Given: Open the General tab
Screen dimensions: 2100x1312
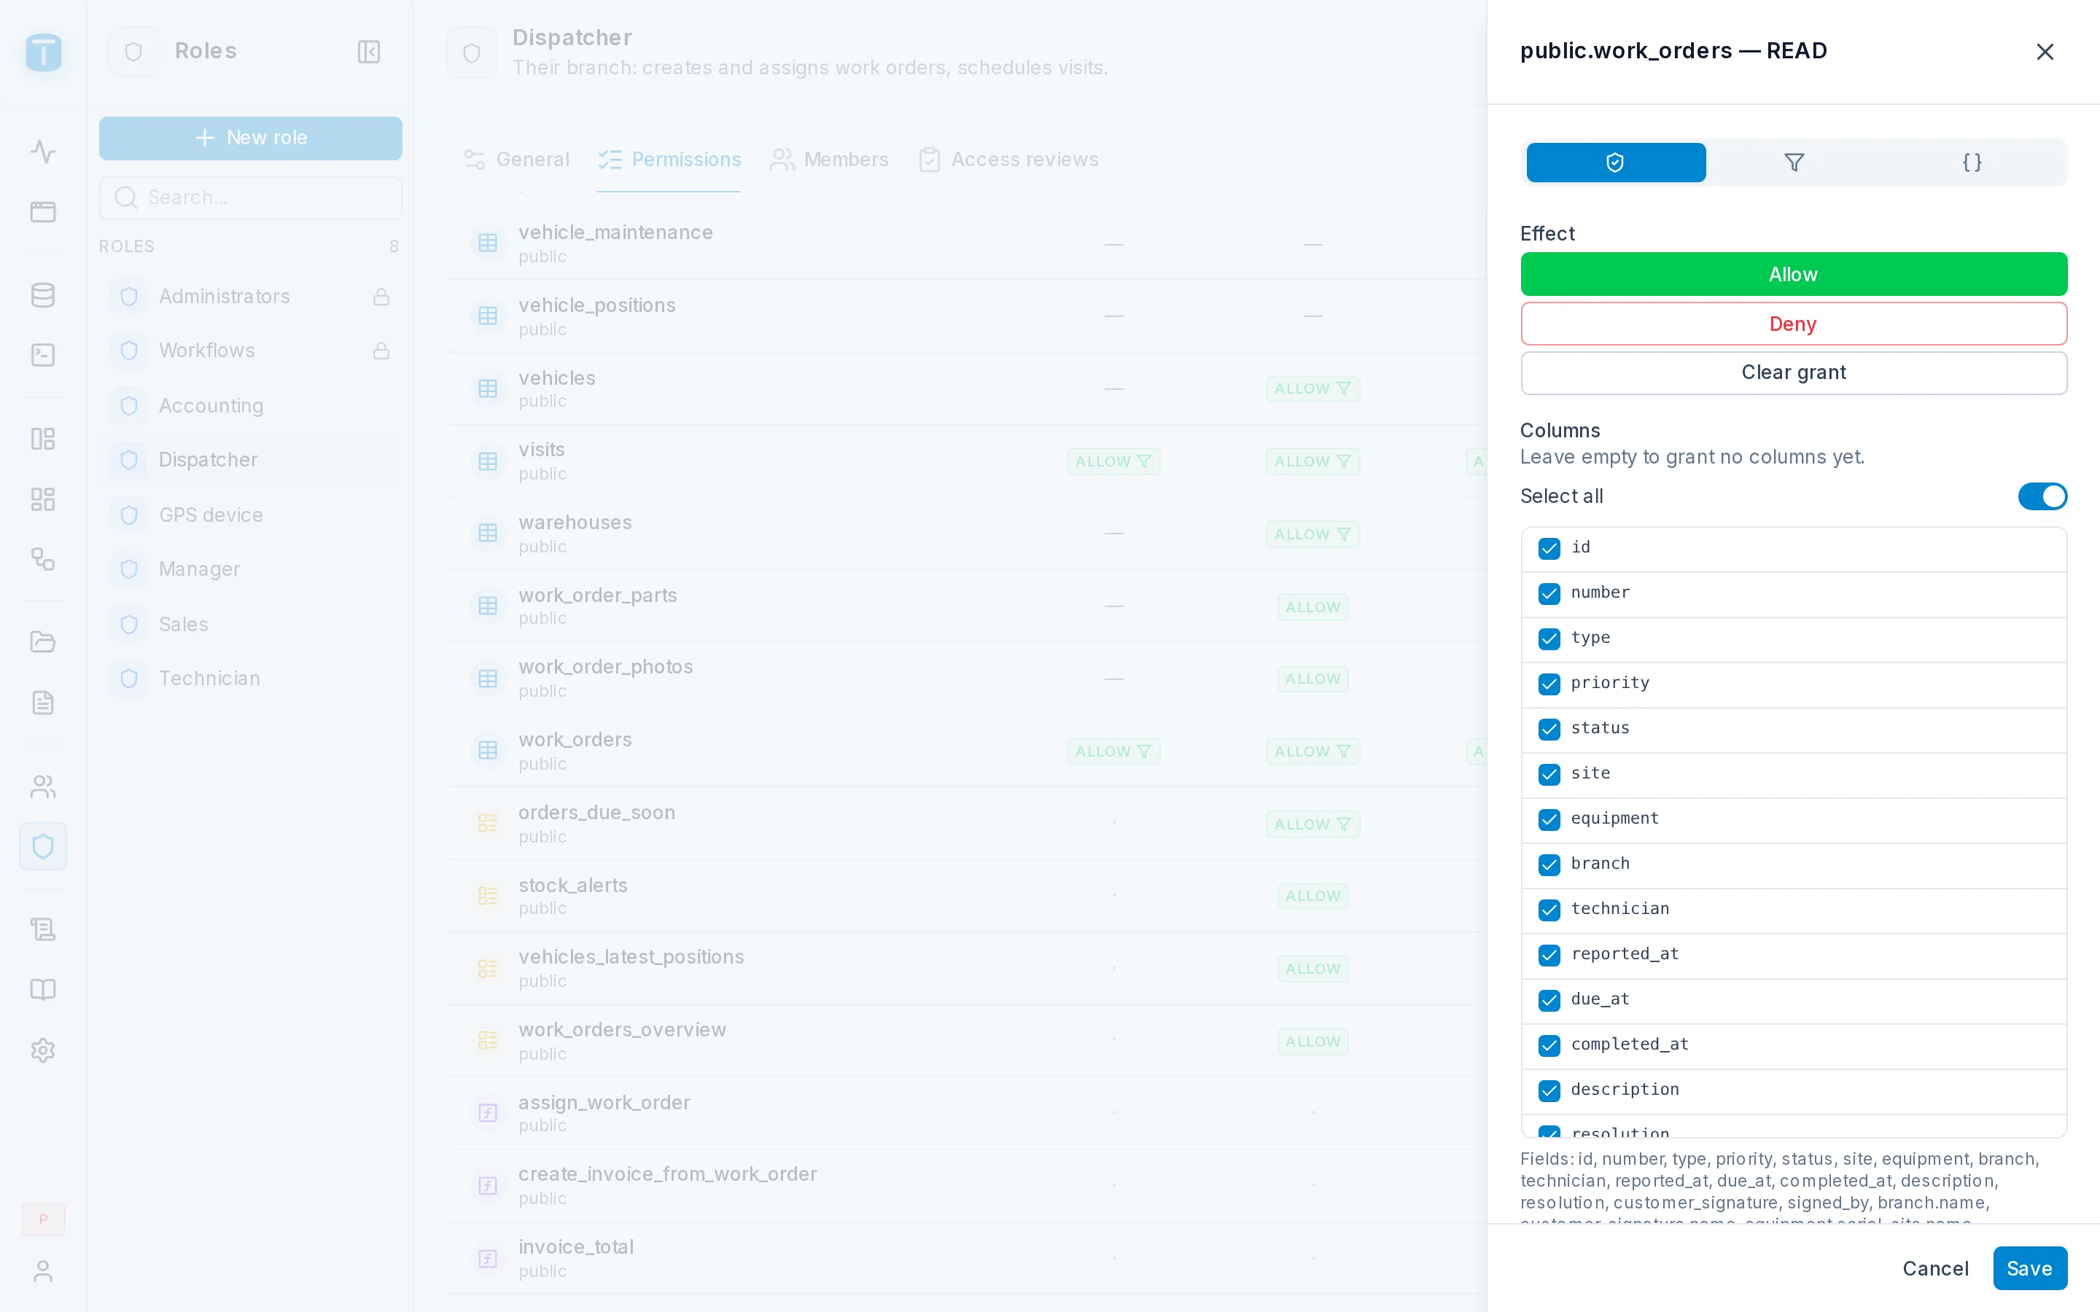Looking at the screenshot, I should (x=516, y=160).
